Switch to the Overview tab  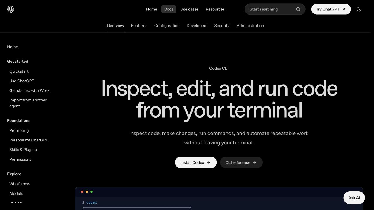pyautogui.click(x=115, y=26)
